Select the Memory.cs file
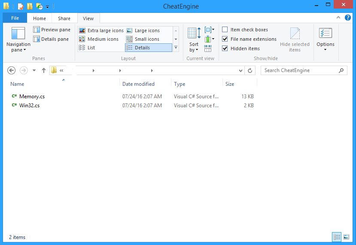This screenshot has height=245, width=356. 32,97
